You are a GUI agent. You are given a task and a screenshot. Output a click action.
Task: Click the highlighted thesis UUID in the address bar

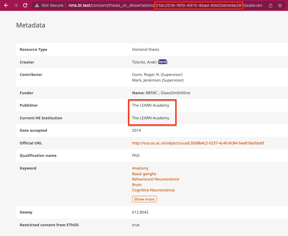click(198, 5)
